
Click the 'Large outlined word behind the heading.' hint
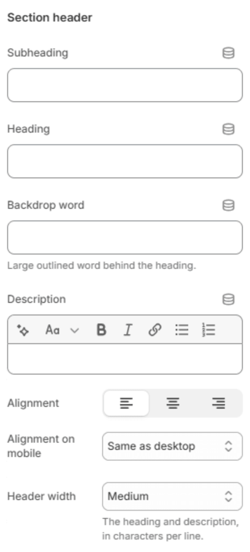click(102, 266)
